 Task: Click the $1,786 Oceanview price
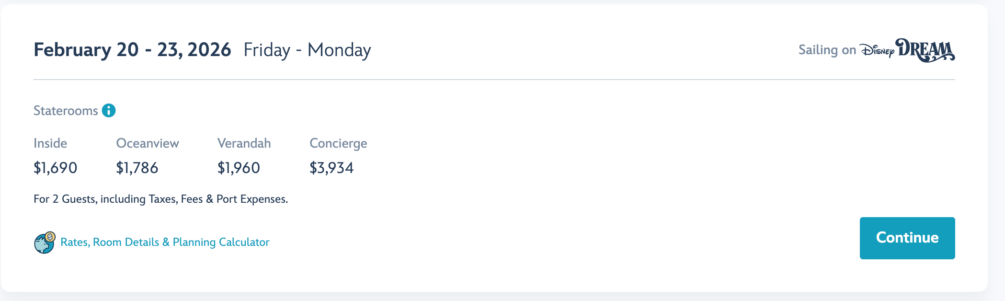137,168
